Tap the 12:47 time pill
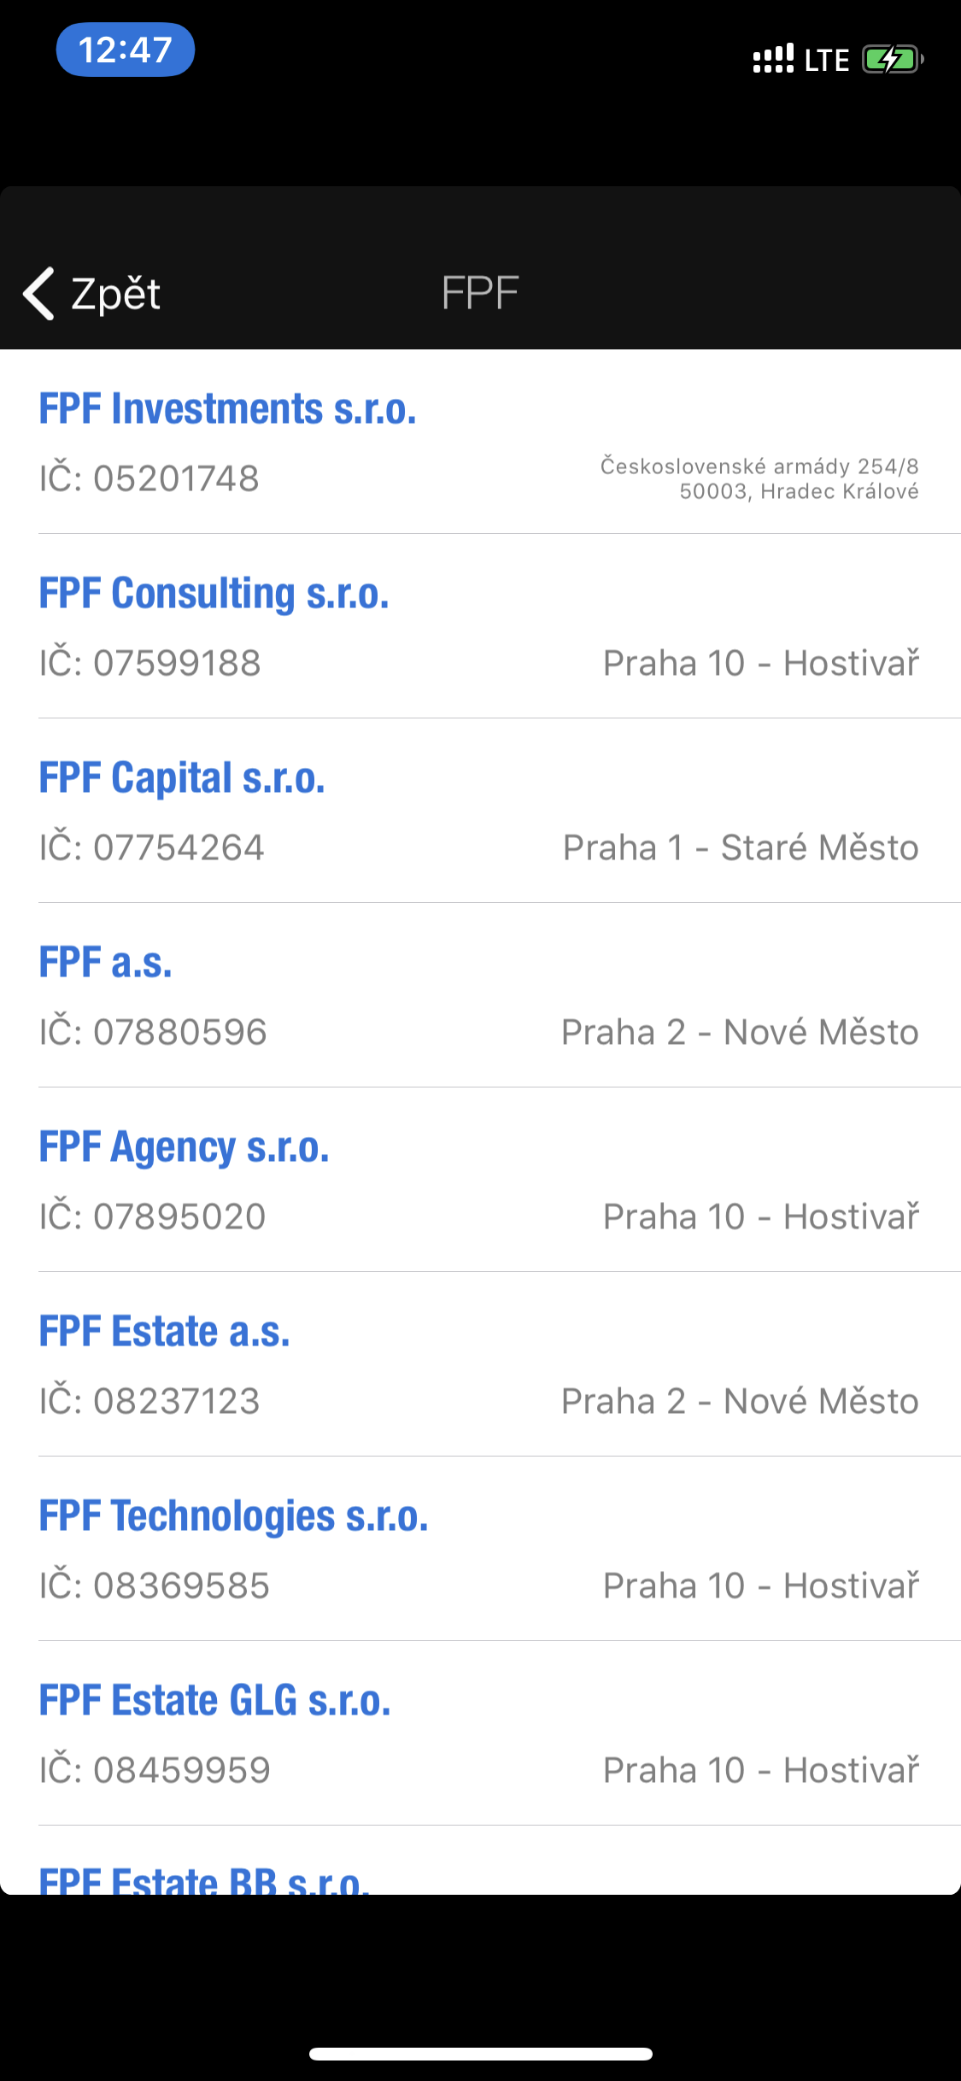Viewport: 961px width, 2081px height. (x=126, y=50)
